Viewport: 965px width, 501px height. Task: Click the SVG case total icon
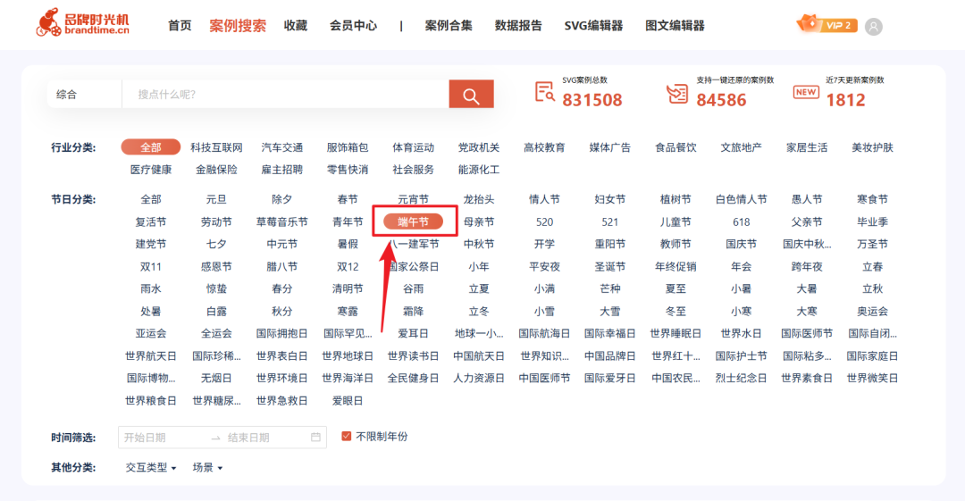544,92
